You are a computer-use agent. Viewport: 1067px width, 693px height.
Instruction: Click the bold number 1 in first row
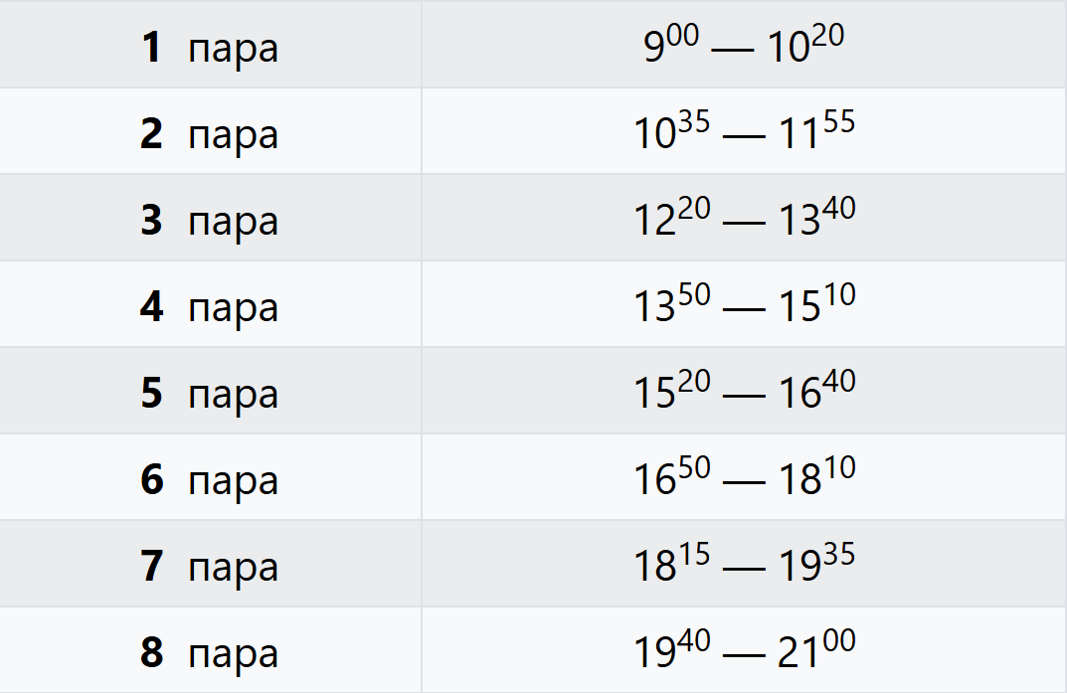pyautogui.click(x=152, y=48)
